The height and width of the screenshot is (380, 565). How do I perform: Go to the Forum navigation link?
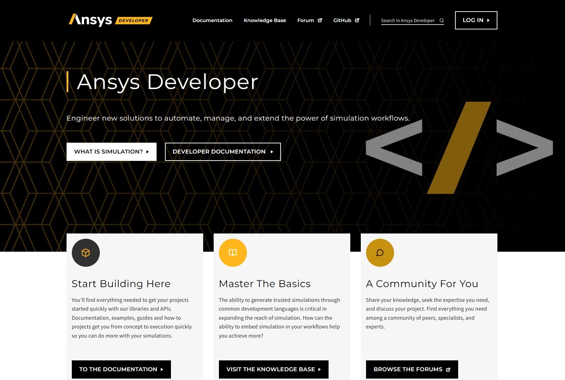click(x=305, y=20)
